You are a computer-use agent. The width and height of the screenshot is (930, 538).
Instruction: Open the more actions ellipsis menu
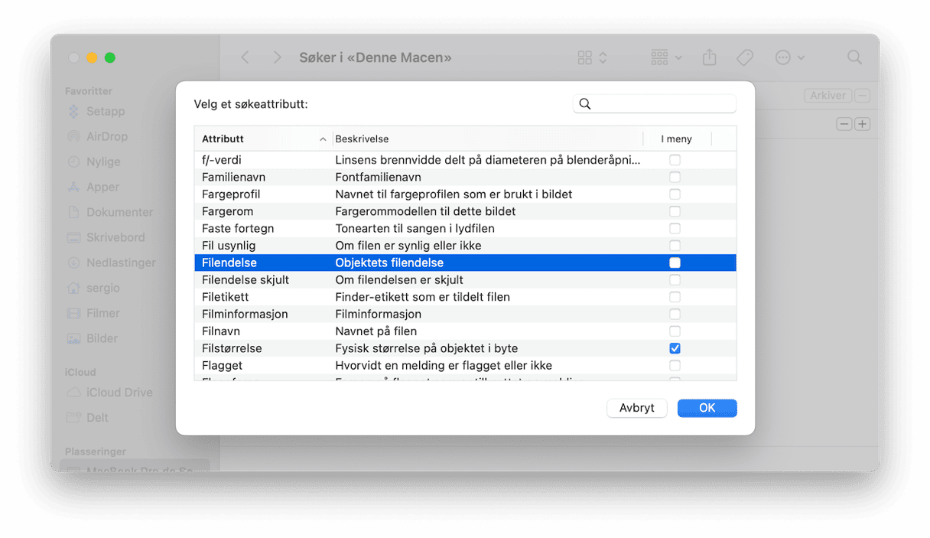790,57
